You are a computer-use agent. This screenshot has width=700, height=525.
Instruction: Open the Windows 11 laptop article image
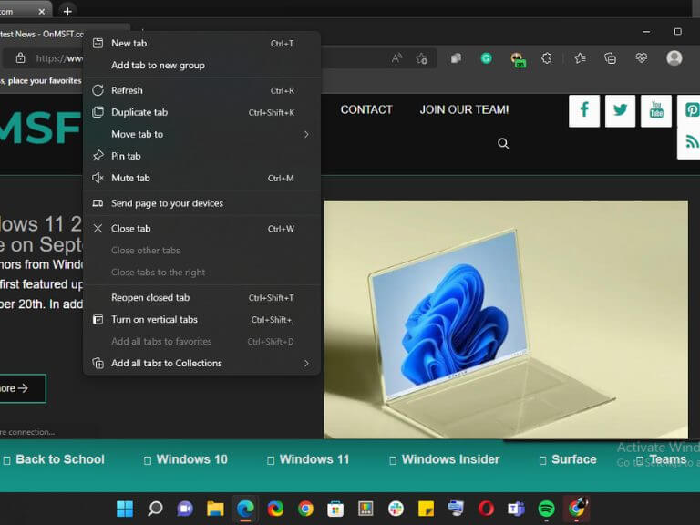[506, 319]
